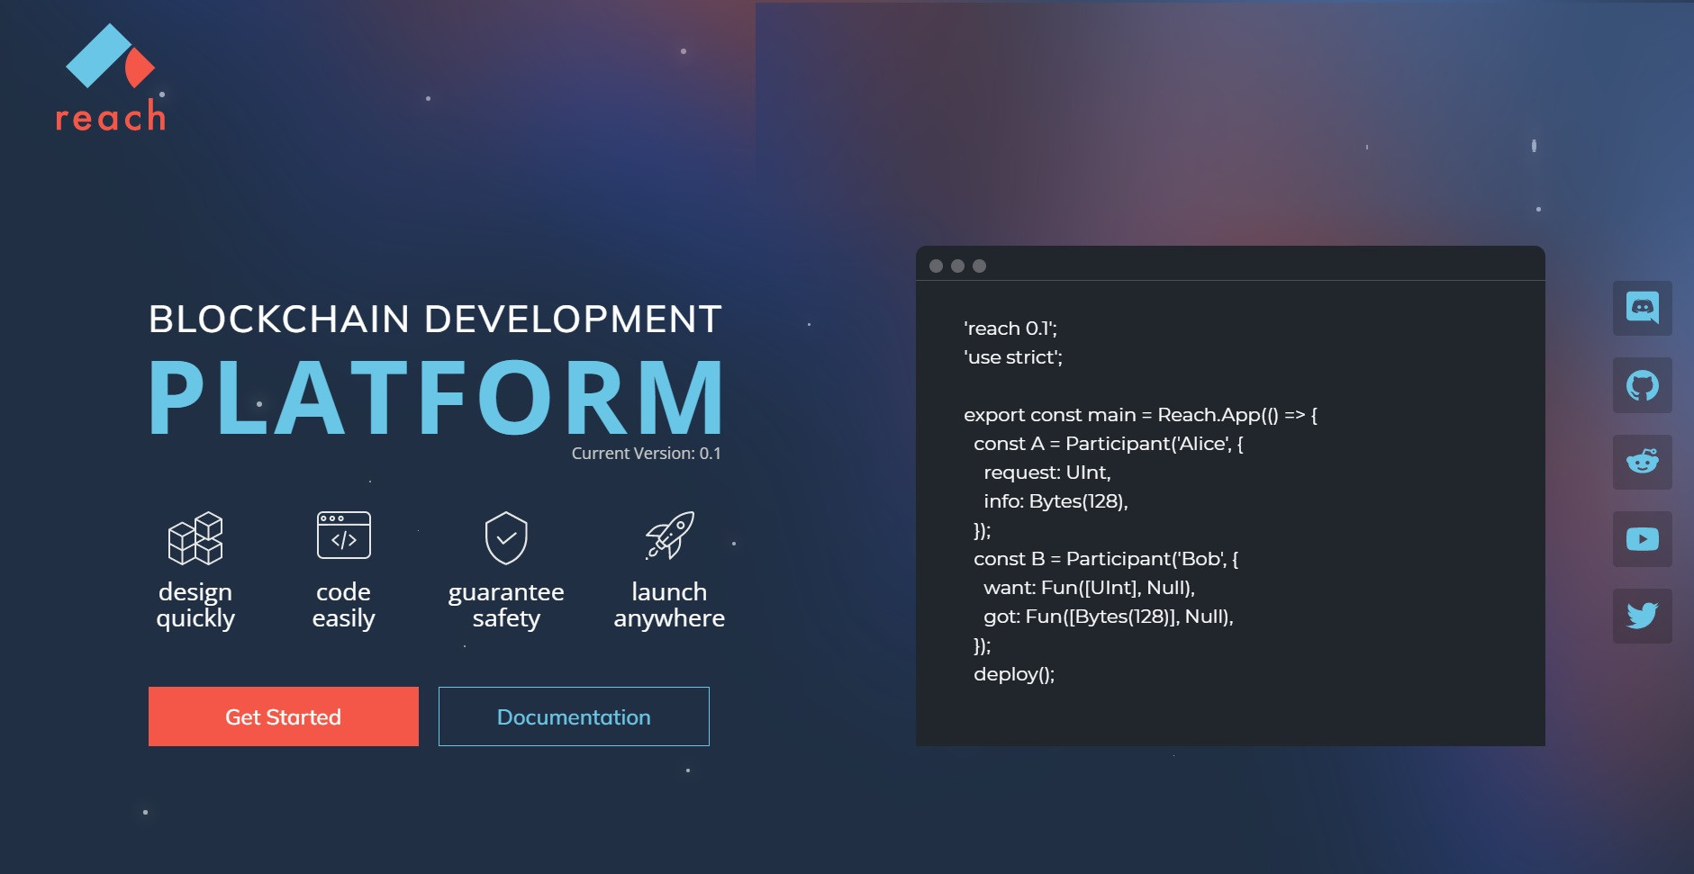Click the guarantee safety shield icon
The image size is (1694, 874).
click(x=506, y=537)
